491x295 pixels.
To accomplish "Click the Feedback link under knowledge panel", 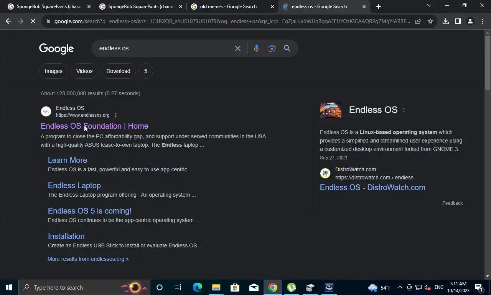I will pyautogui.click(x=452, y=203).
